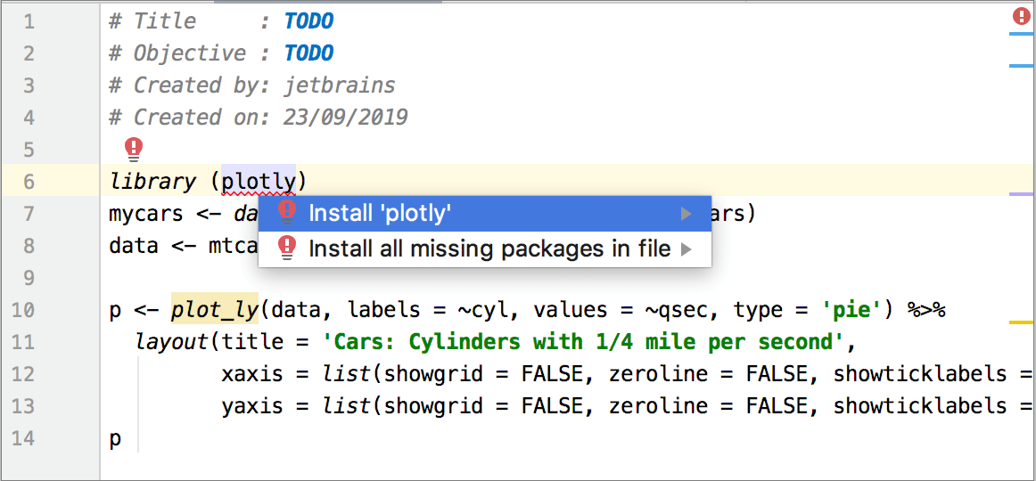Expand the Install 'plotly' submenu arrow

coord(686,213)
